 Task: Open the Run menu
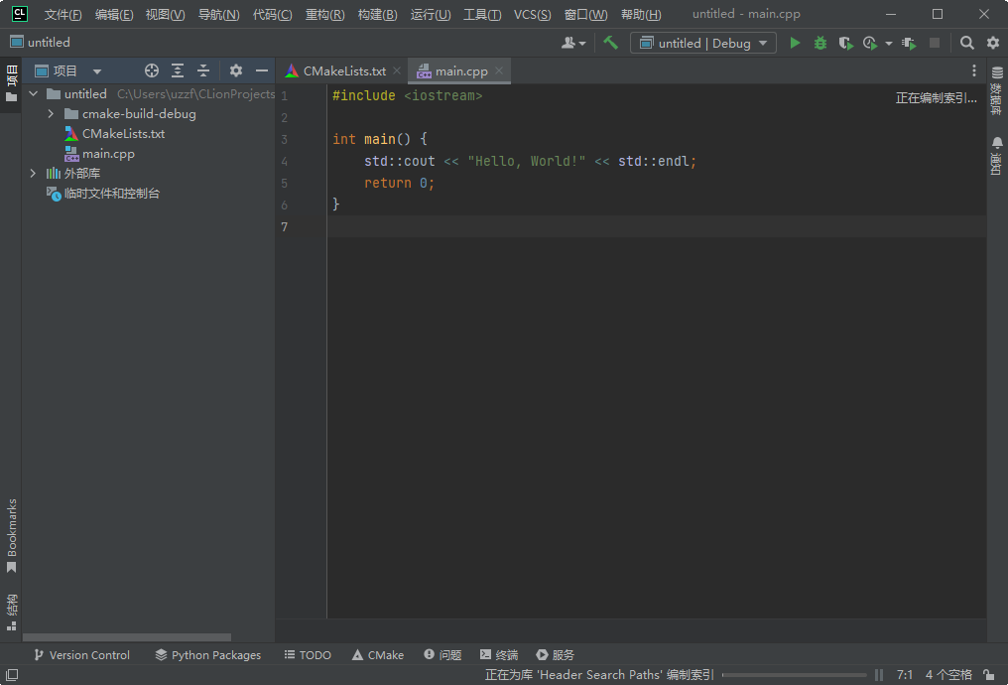pos(430,14)
